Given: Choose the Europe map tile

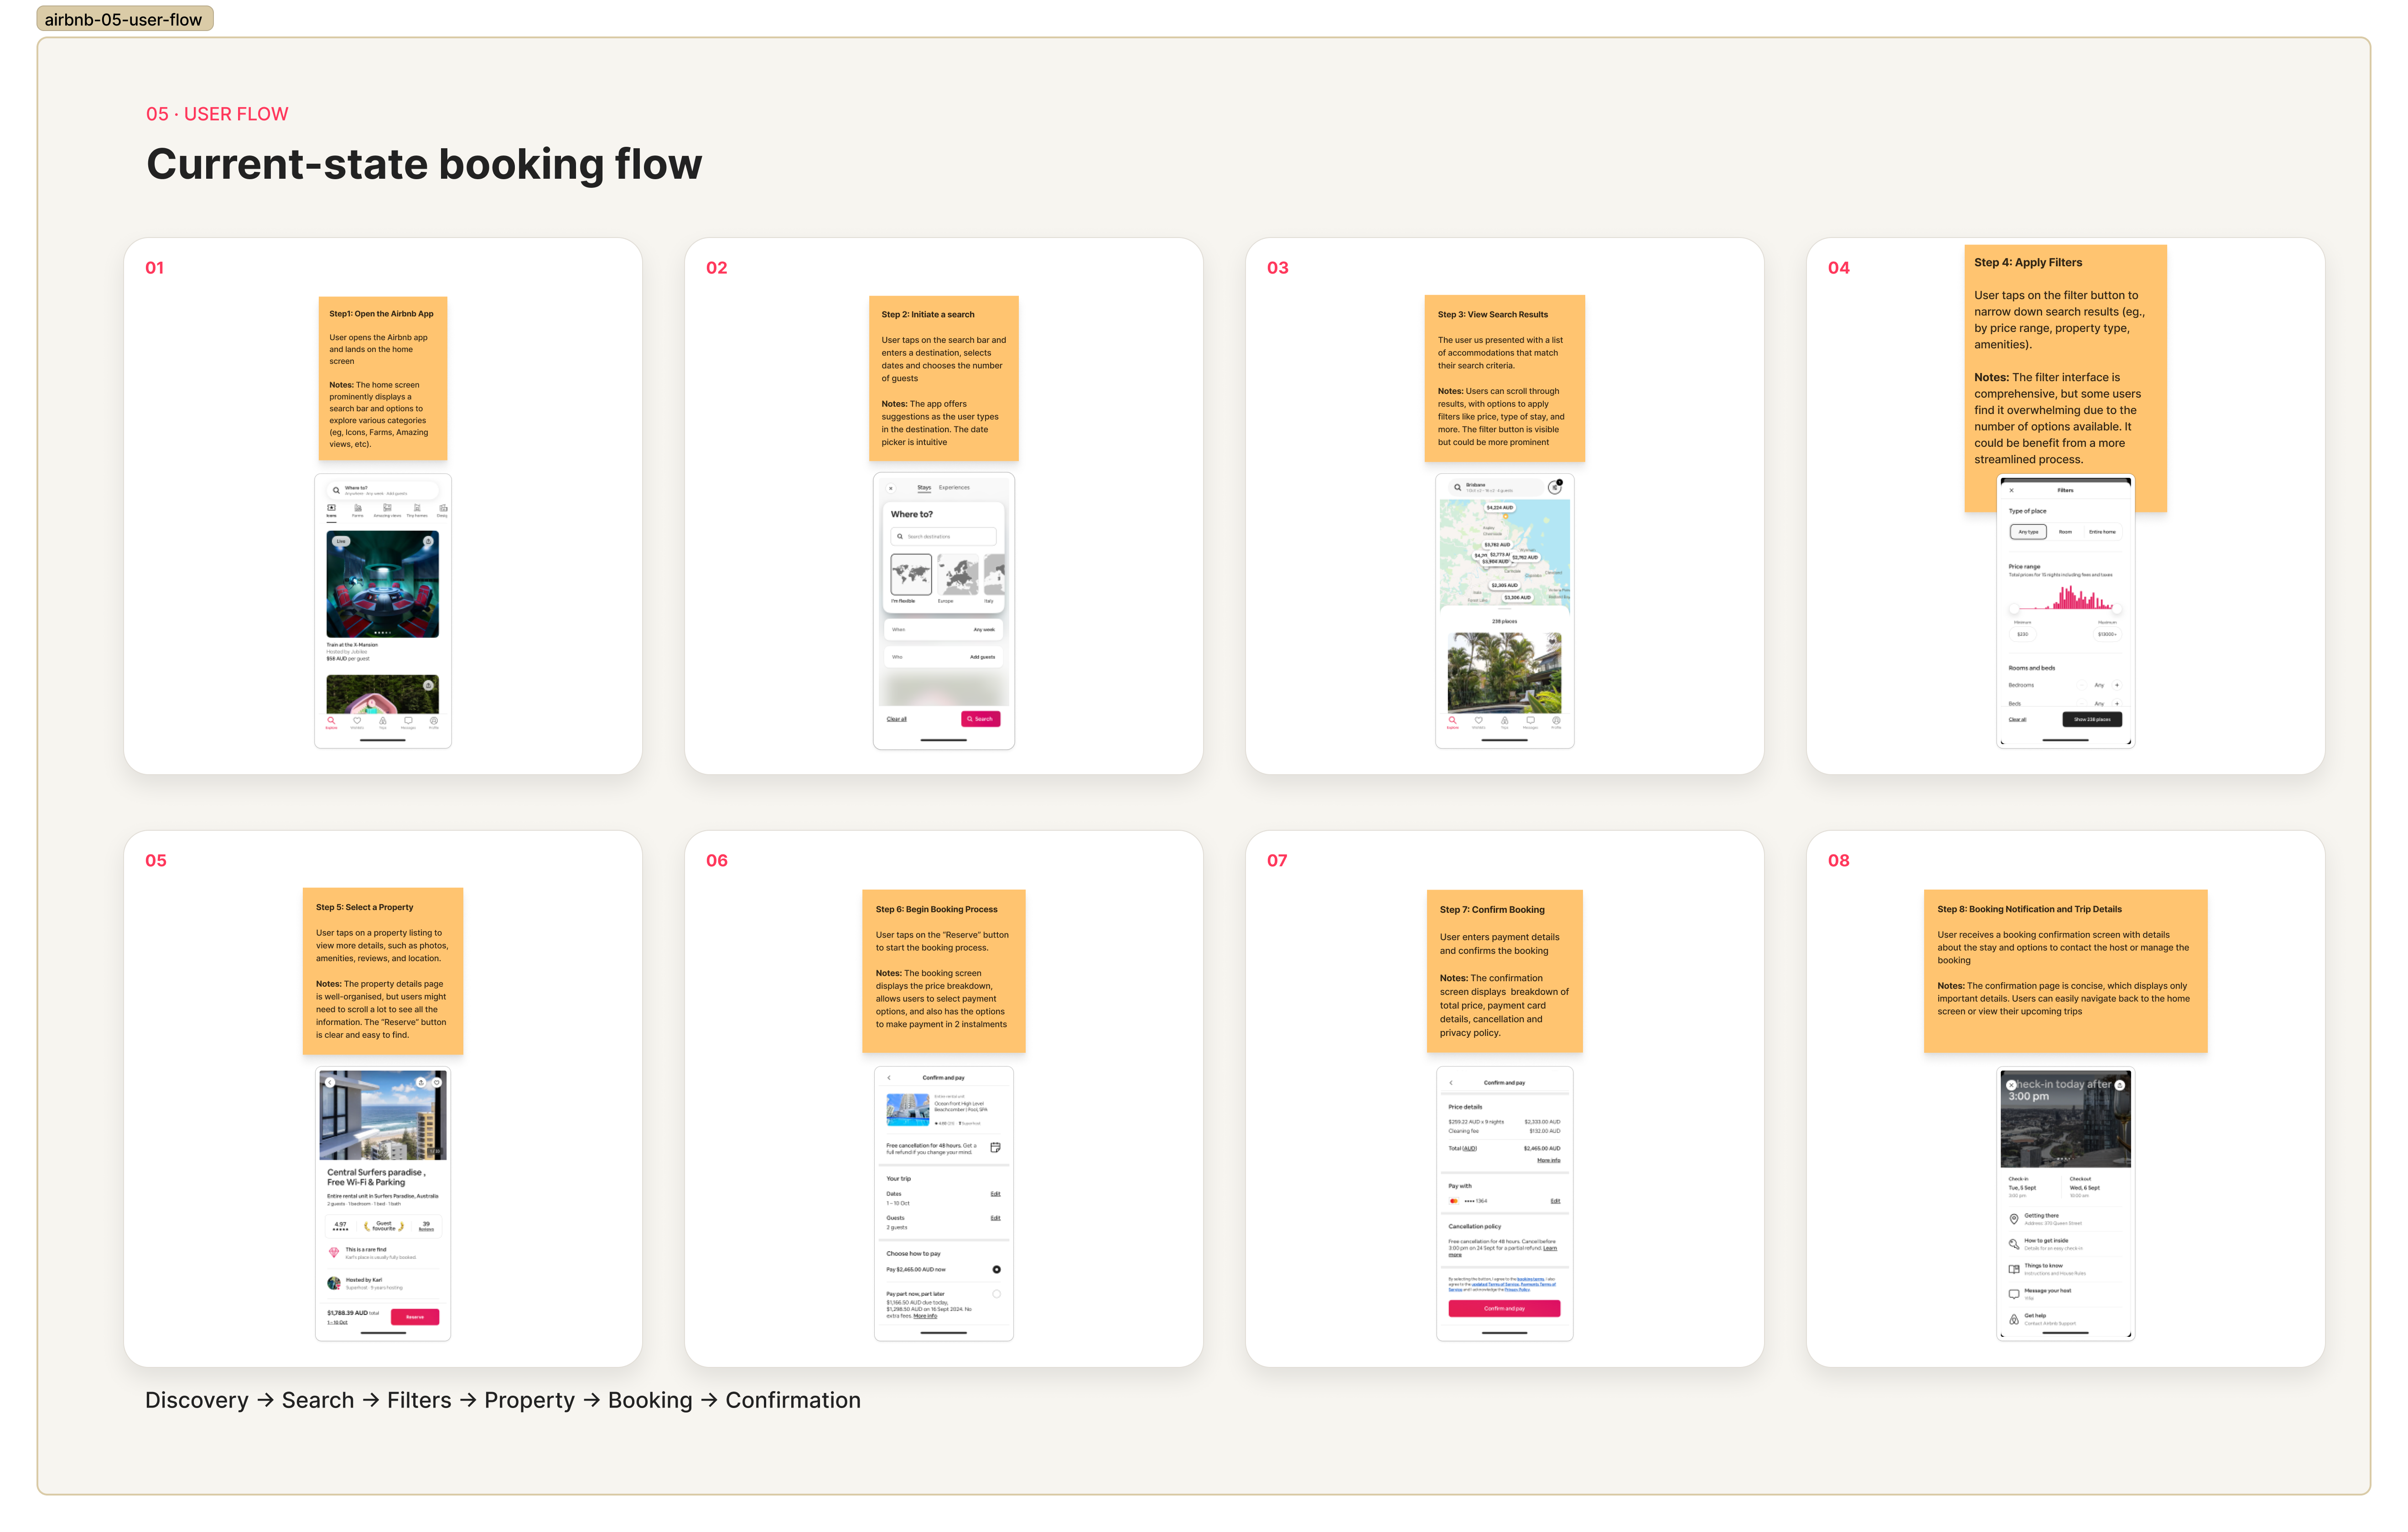Looking at the screenshot, I should (958, 575).
